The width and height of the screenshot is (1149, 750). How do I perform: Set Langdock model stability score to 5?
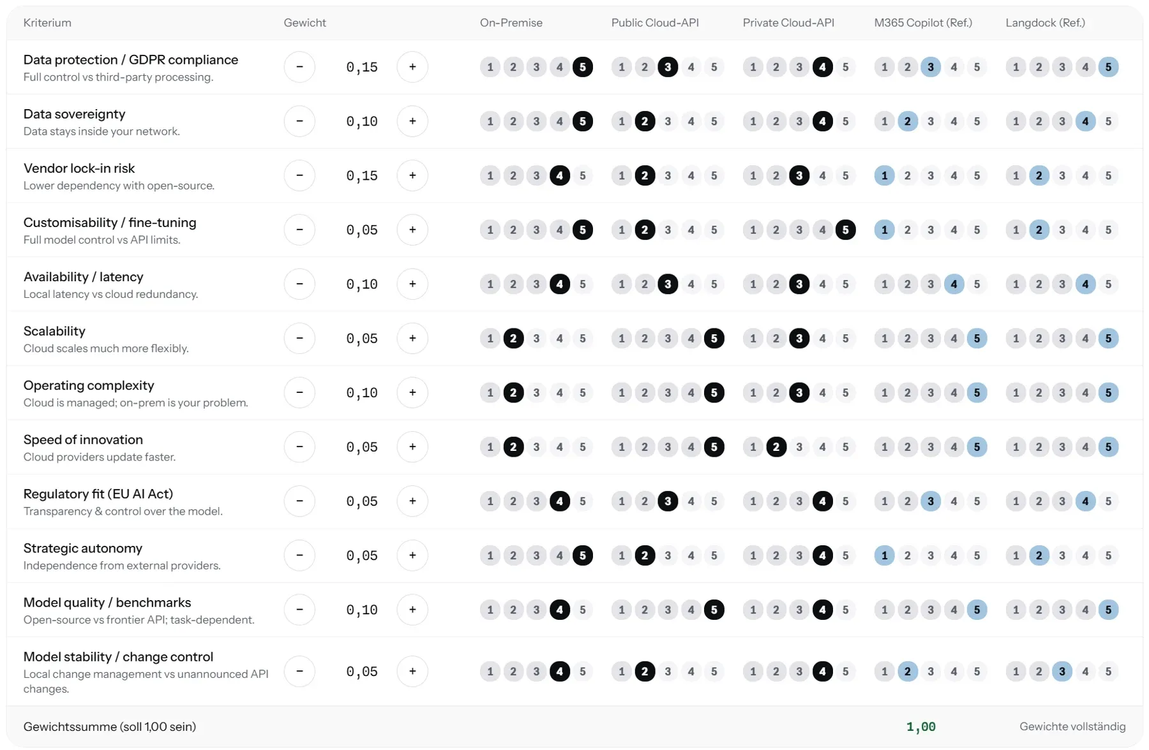[x=1108, y=672]
